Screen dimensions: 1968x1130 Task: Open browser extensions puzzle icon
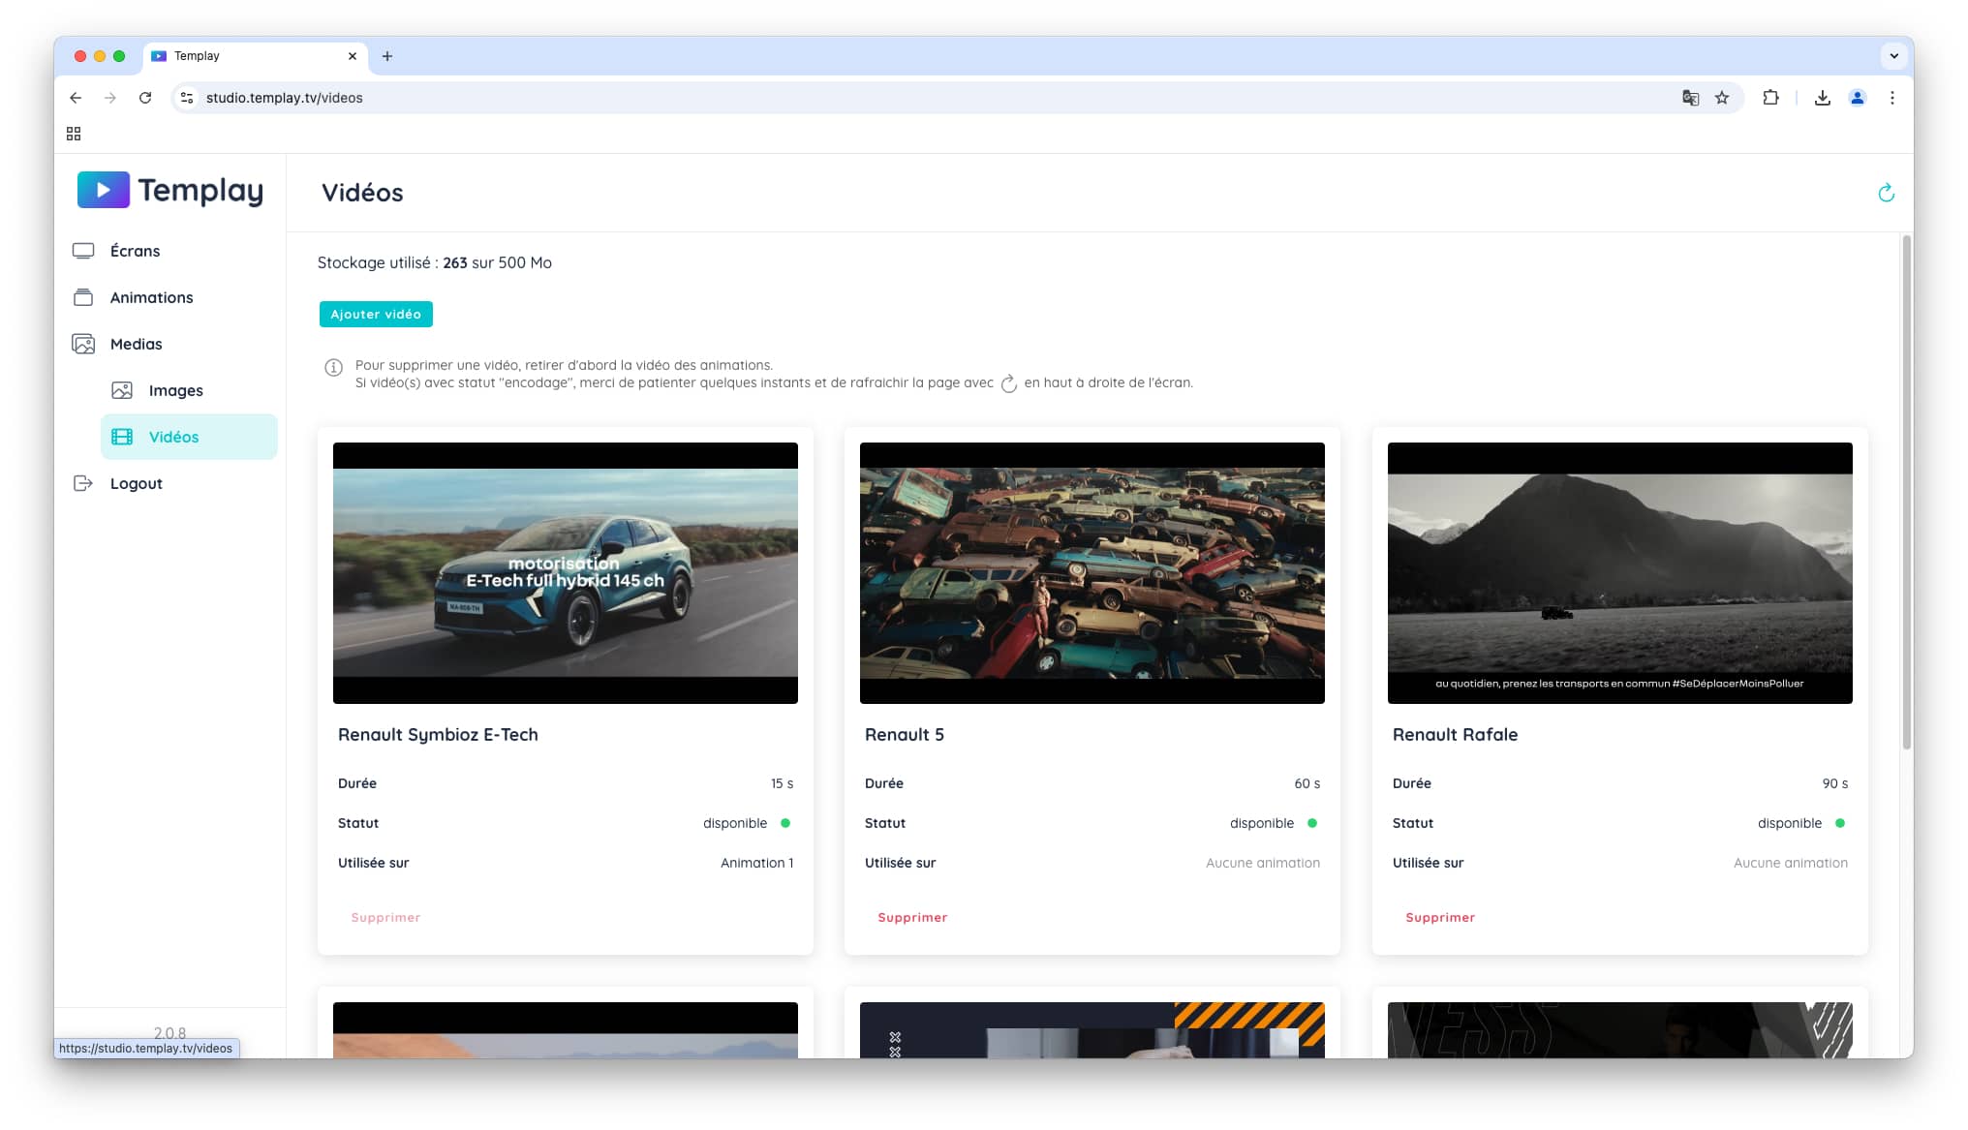[x=1770, y=98]
